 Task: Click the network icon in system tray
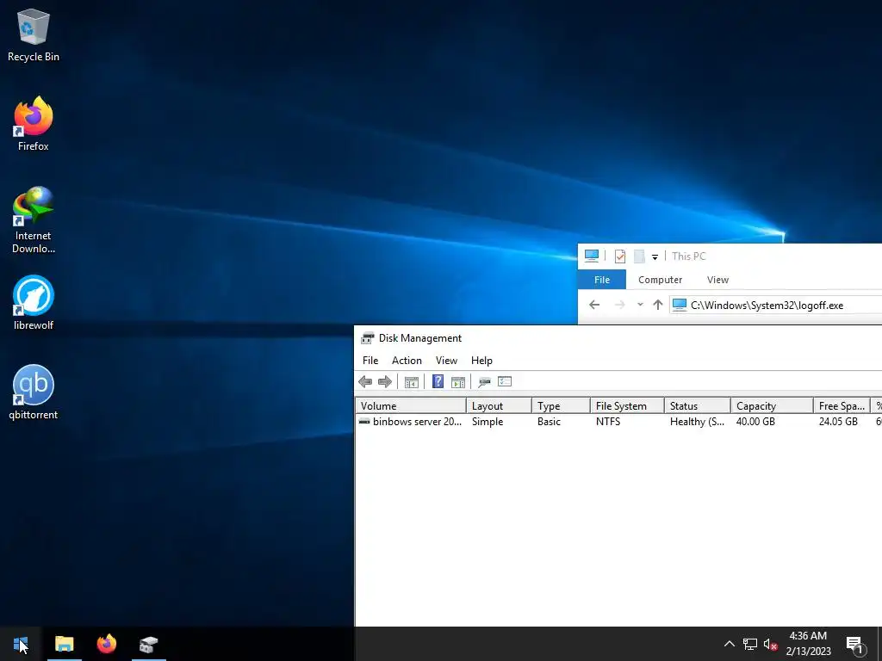(750, 644)
